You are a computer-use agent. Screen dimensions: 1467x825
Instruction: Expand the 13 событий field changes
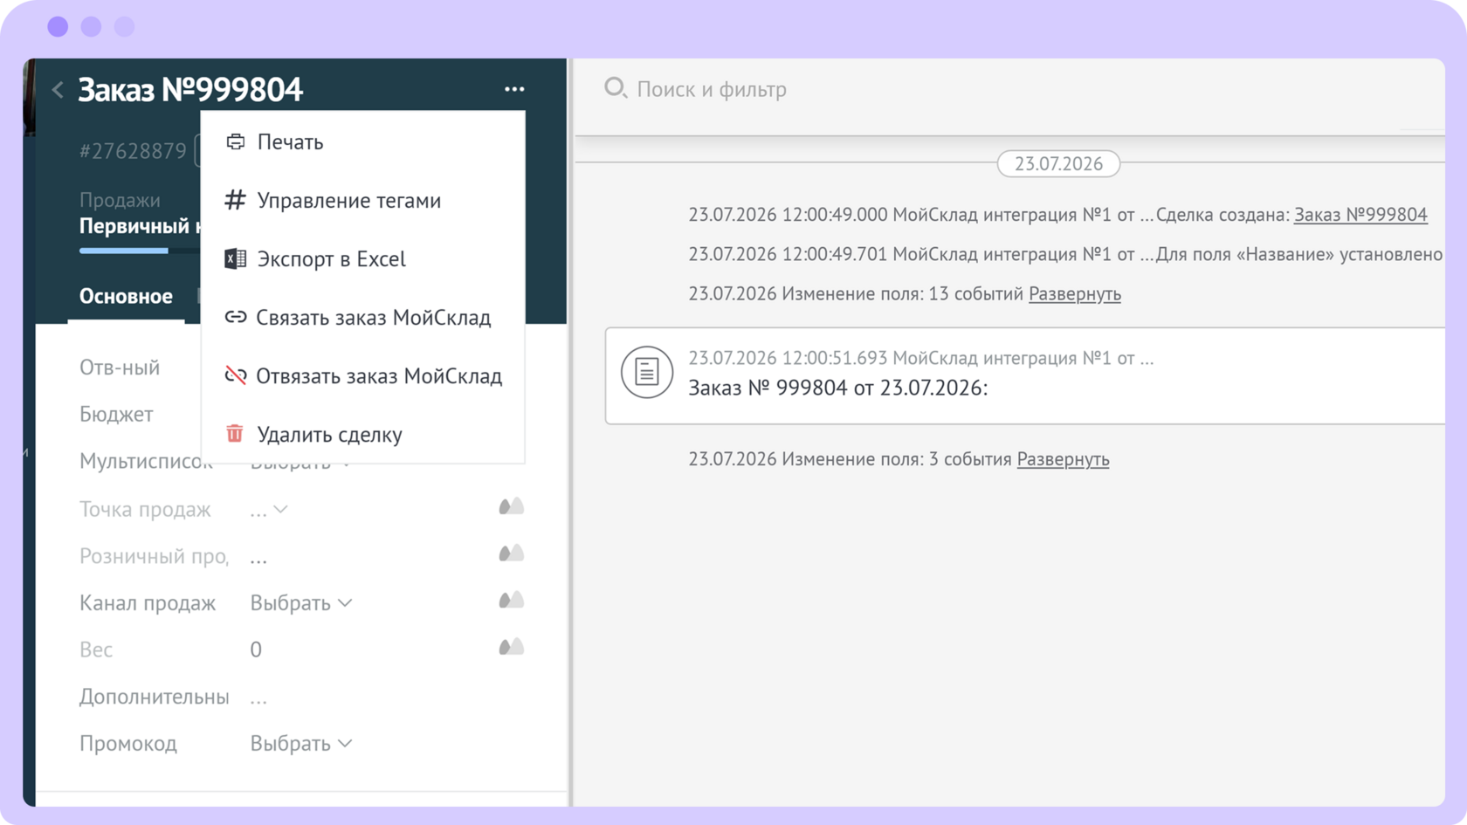(1075, 294)
